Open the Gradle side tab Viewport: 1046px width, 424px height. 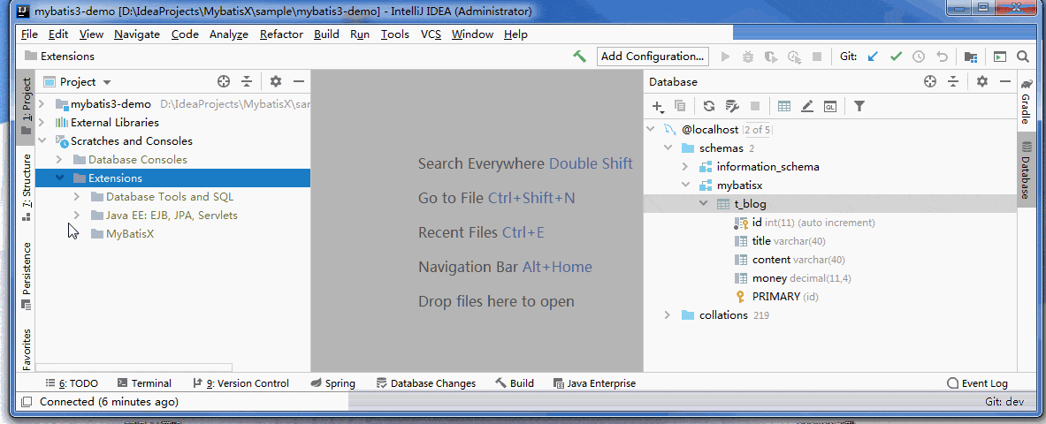coord(1026,103)
